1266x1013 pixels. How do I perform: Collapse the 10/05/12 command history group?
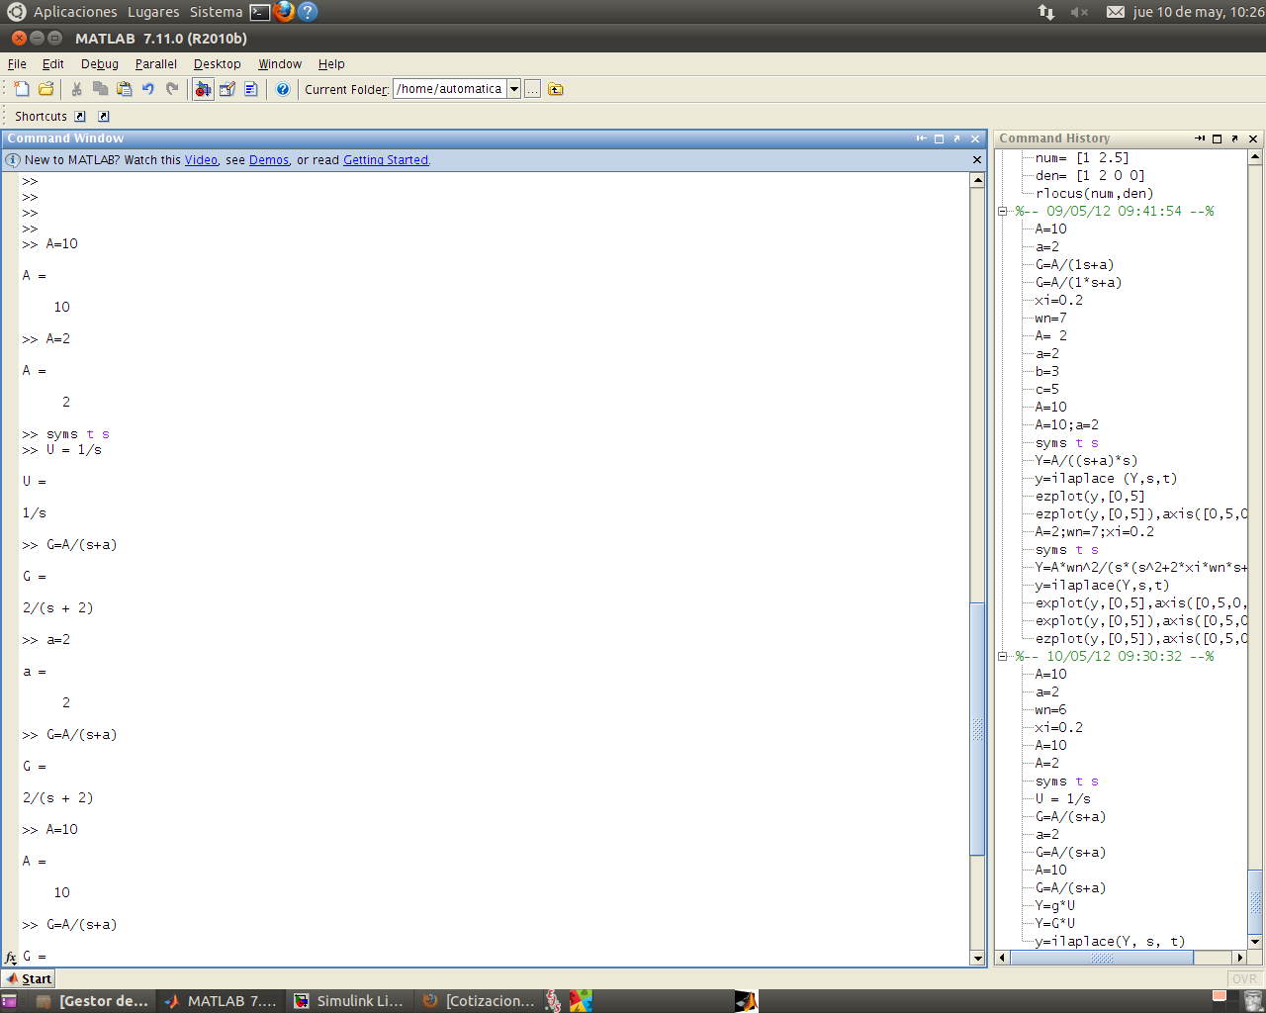point(1001,656)
